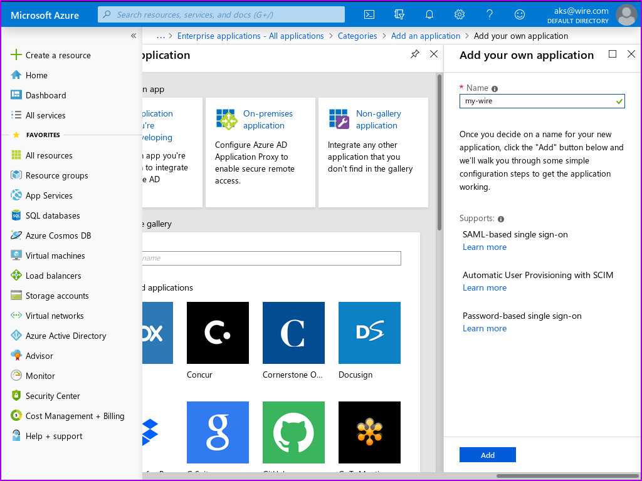
Task: Select Virtual machines from the sidebar
Action: coord(55,256)
